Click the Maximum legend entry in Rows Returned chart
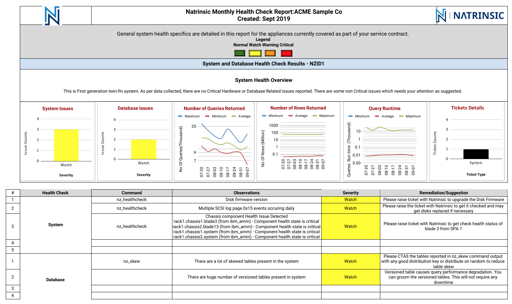Viewport: 512px width, 304px height. click(x=324, y=116)
